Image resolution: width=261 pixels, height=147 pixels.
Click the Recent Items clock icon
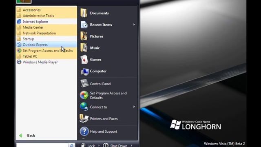84,24
